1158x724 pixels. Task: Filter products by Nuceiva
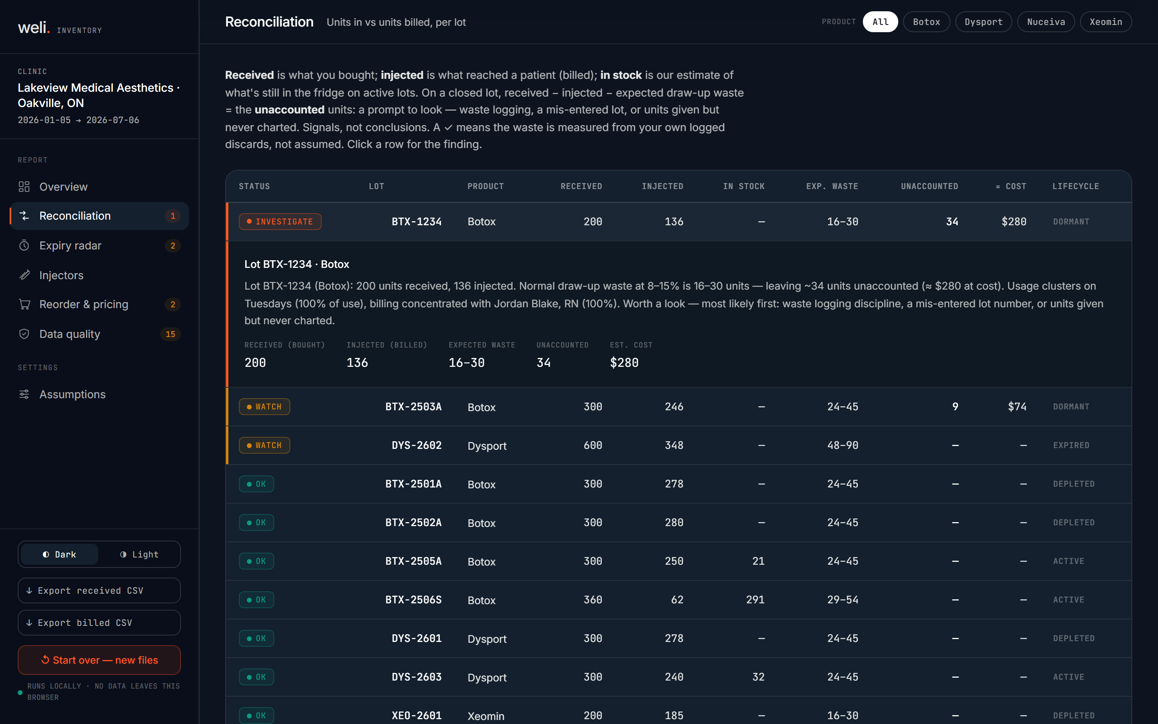(1046, 22)
